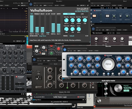Click next preset arrow in Tone Projects header
132x109 pixels.
[x=100, y=30]
